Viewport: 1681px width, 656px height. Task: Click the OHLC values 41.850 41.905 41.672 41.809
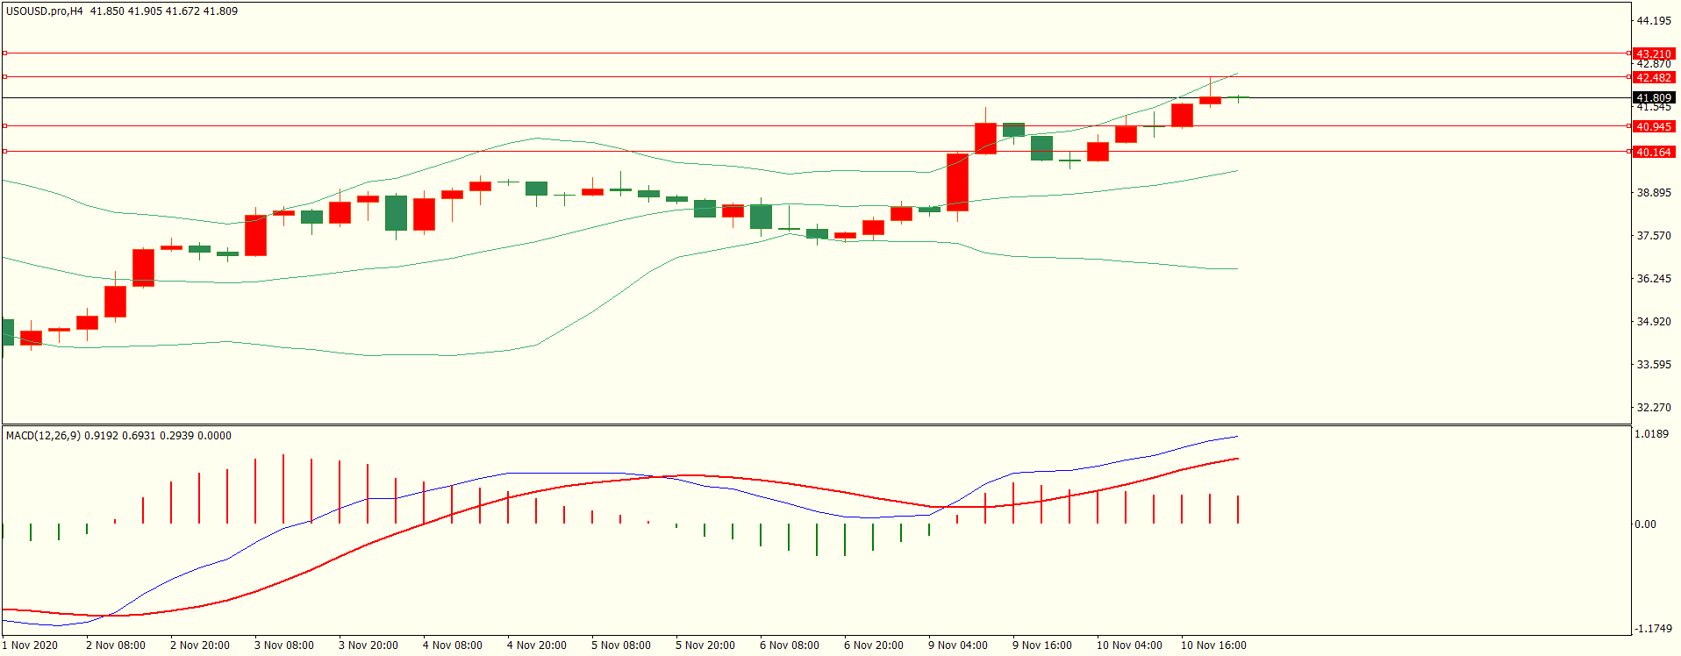164,11
